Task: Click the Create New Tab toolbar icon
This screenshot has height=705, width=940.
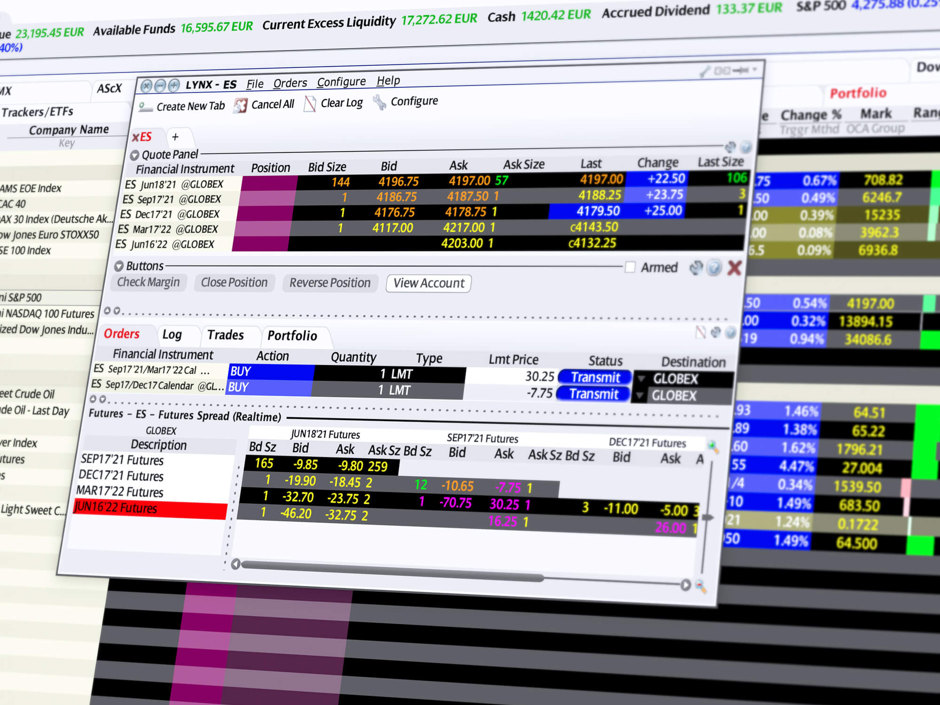Action: 145,108
